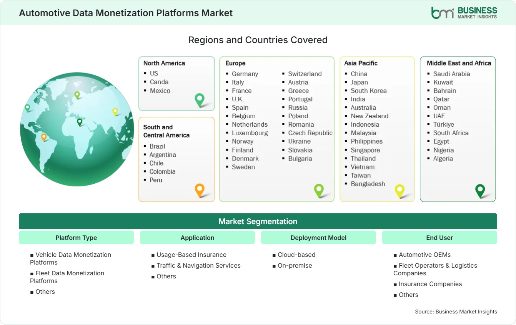516x325 pixels.
Task: Click 'South Africa' in Middle East and Africa
Action: (451, 133)
